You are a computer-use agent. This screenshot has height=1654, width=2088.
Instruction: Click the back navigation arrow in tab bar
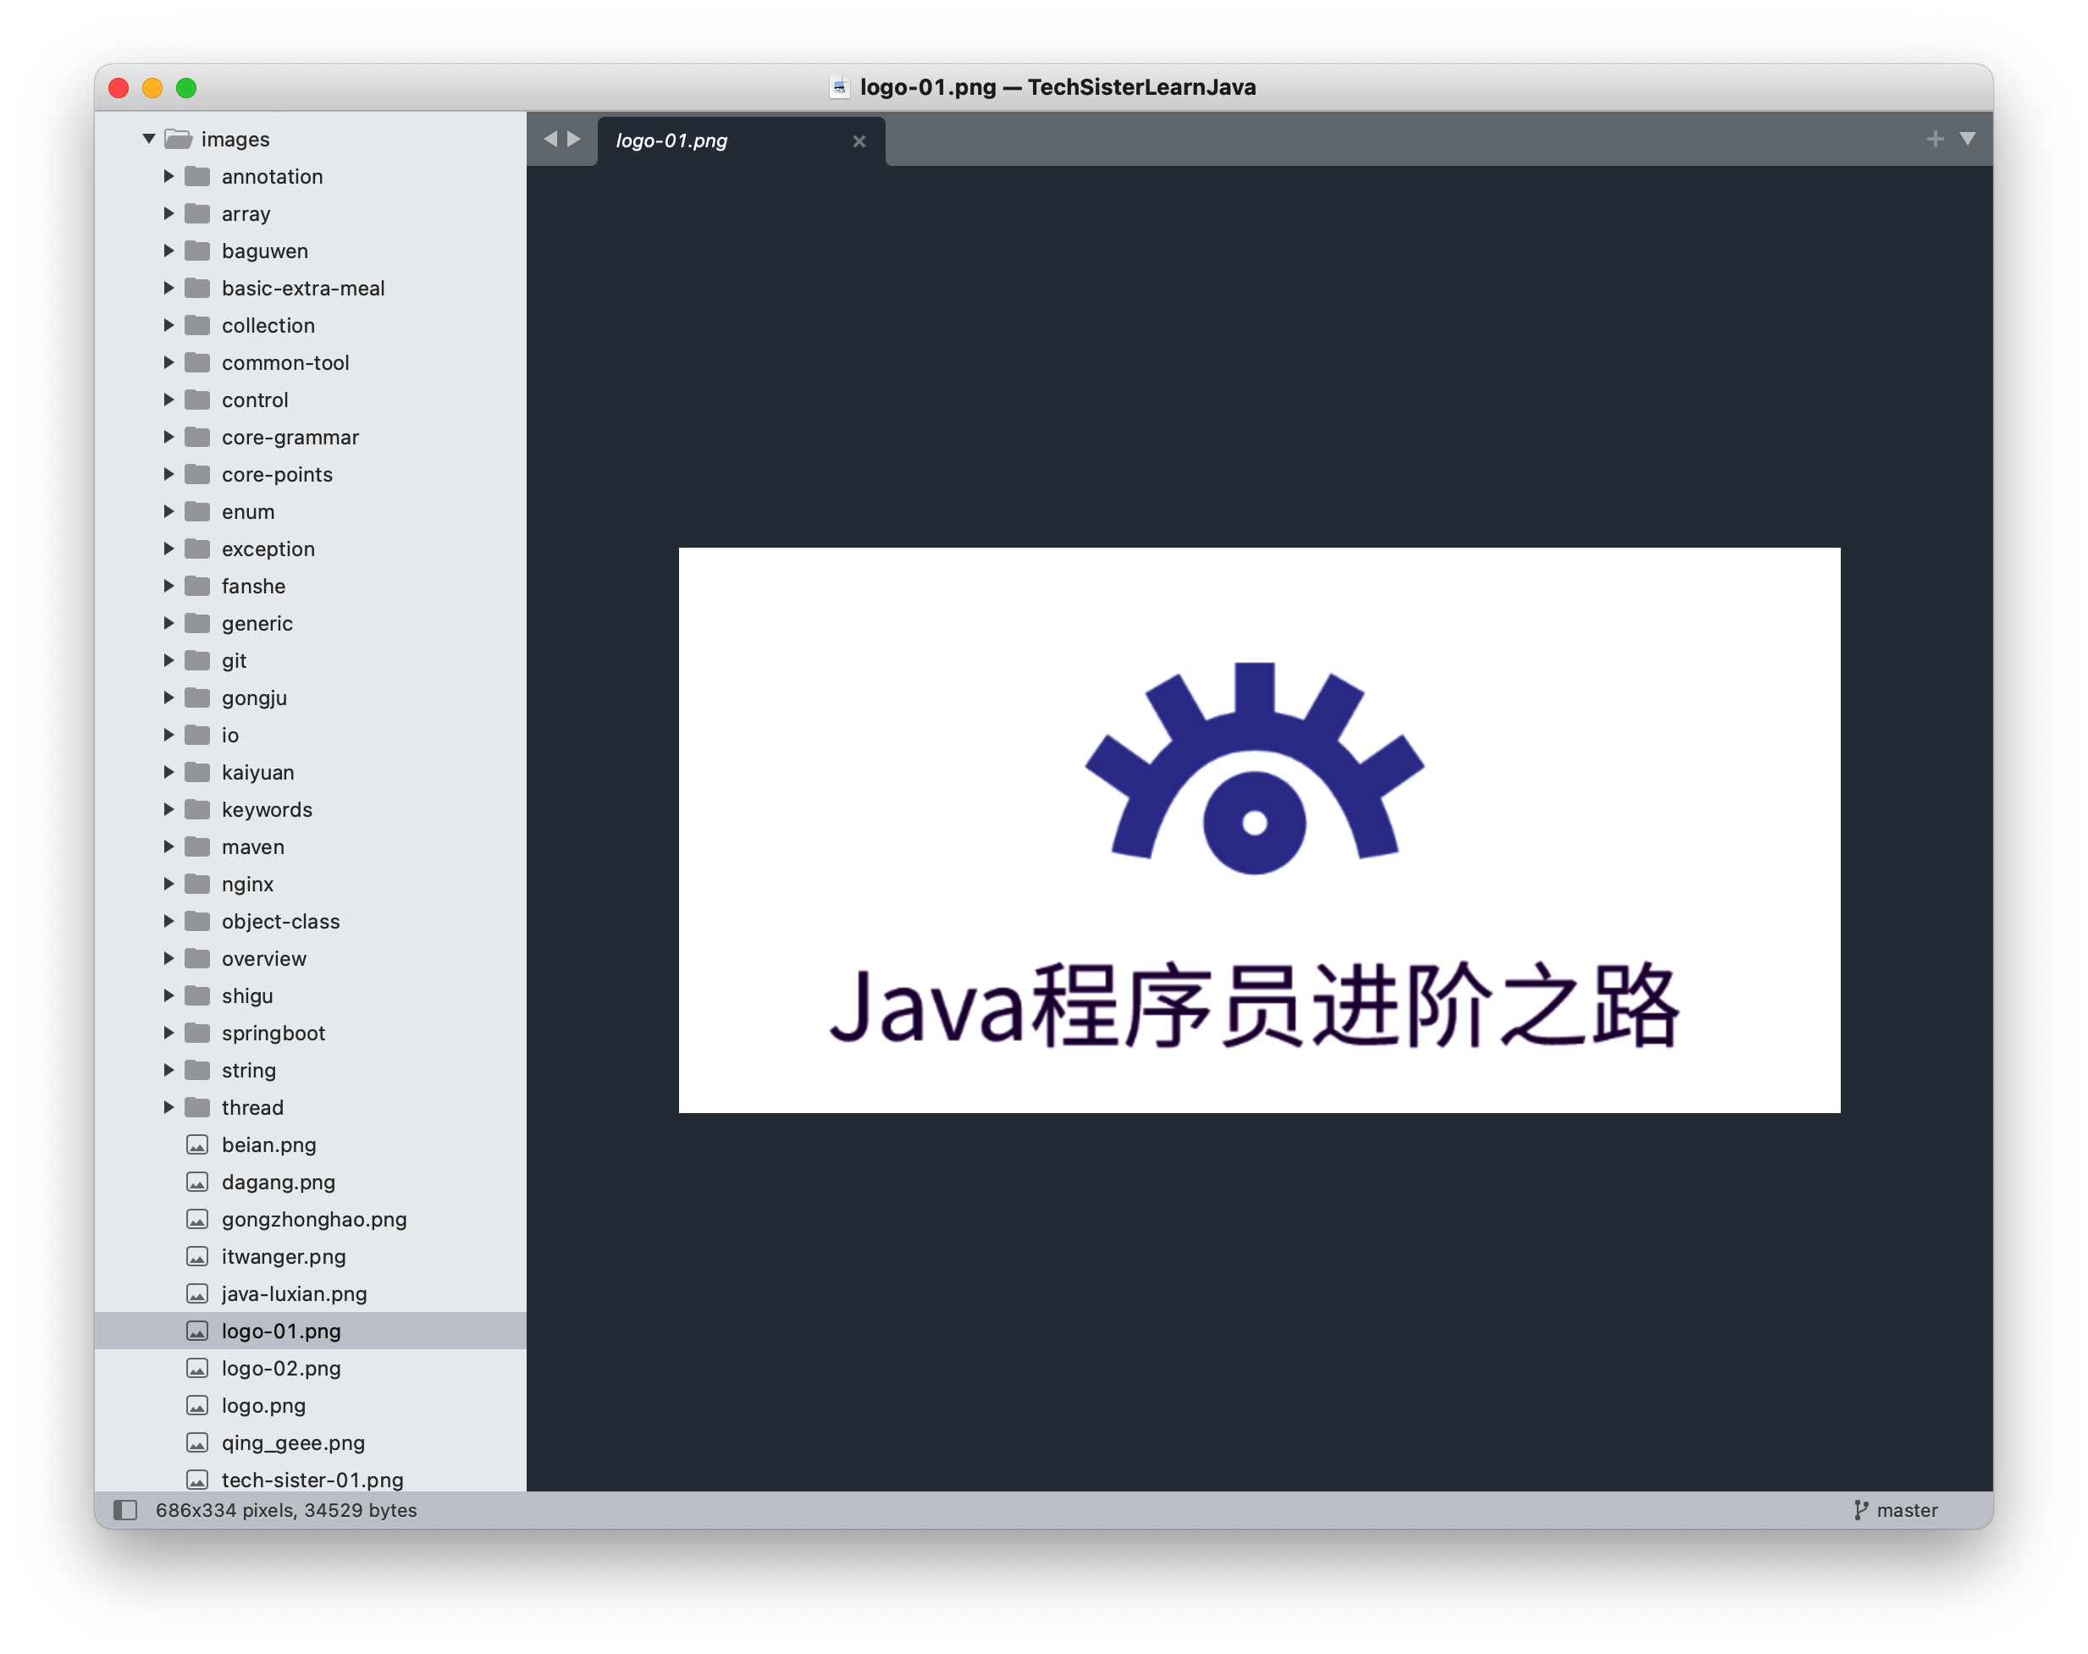(550, 140)
